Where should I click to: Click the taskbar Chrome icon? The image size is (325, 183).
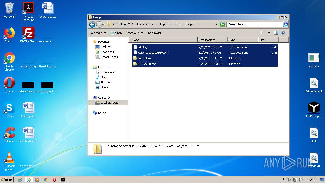pyautogui.click(x=46, y=180)
